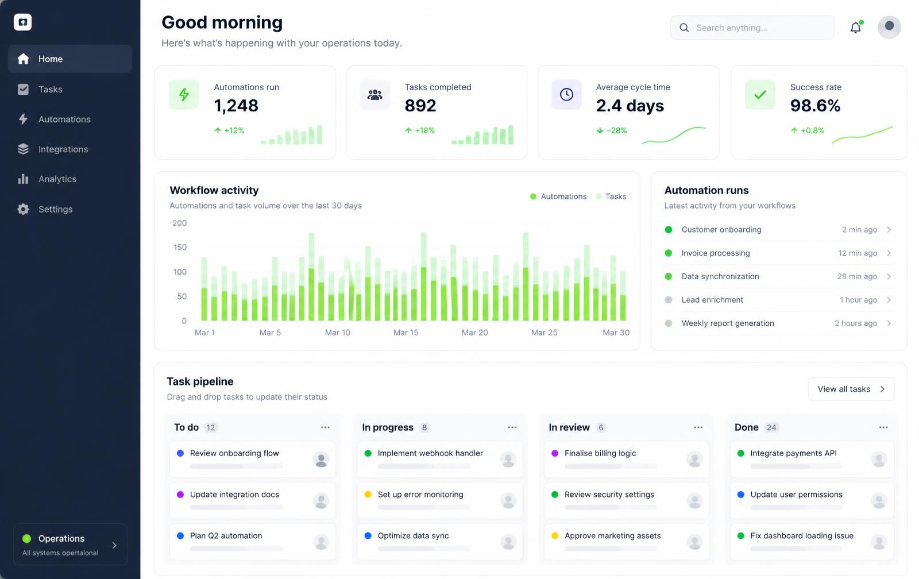Viewport: 919px width, 579px height.
Task: Toggle Automations series in chart legend
Action: tap(558, 196)
